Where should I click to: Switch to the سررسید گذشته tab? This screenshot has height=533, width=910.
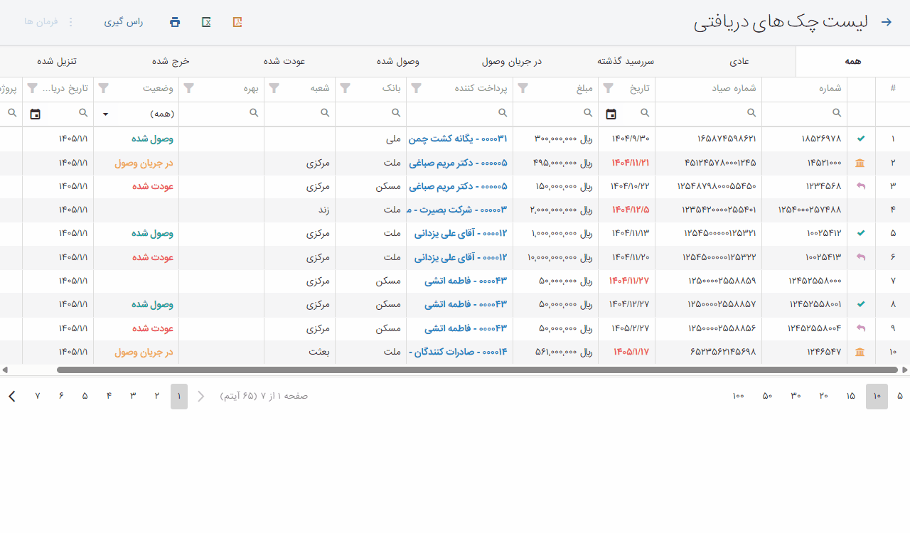pyautogui.click(x=626, y=61)
